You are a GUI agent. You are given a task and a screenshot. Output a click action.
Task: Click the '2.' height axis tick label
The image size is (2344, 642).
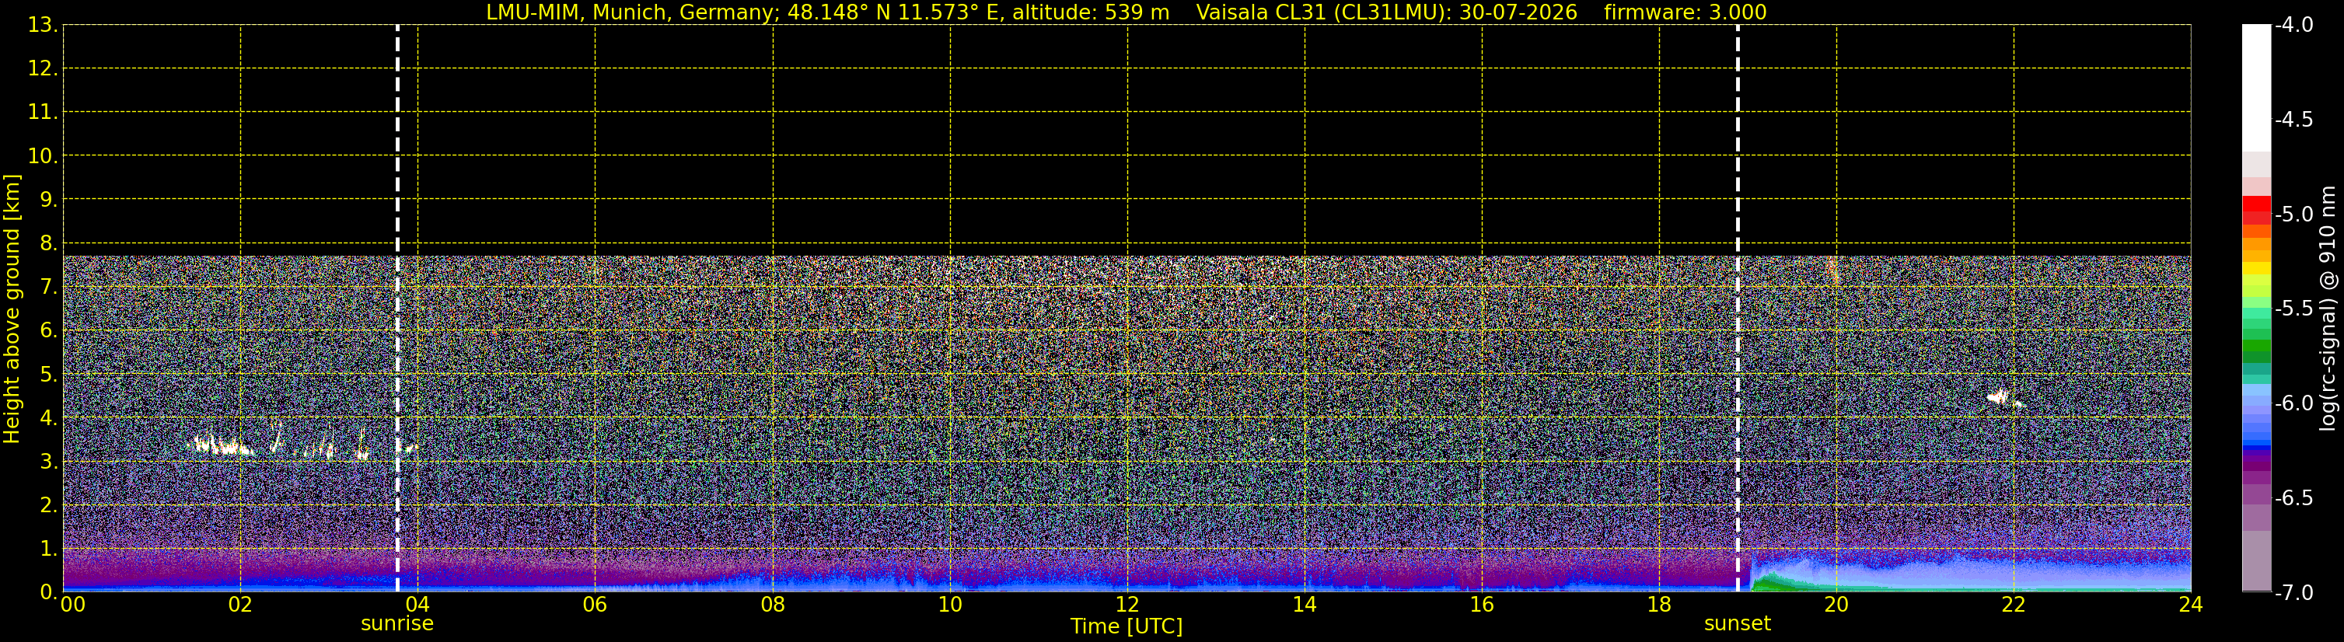click(48, 506)
